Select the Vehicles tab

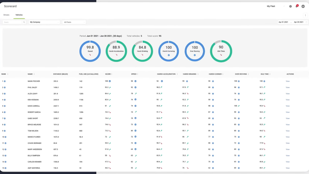(19, 15)
